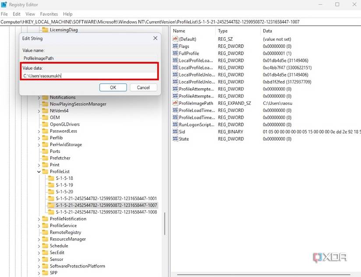Click the registry address bar path
The height and width of the screenshot is (277, 361).
(150, 22)
